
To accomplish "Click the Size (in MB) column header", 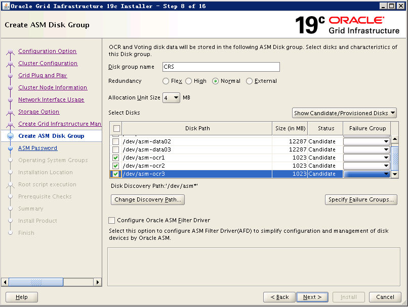I will point(290,128).
